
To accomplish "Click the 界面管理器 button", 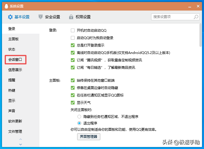I will click(89, 137).
